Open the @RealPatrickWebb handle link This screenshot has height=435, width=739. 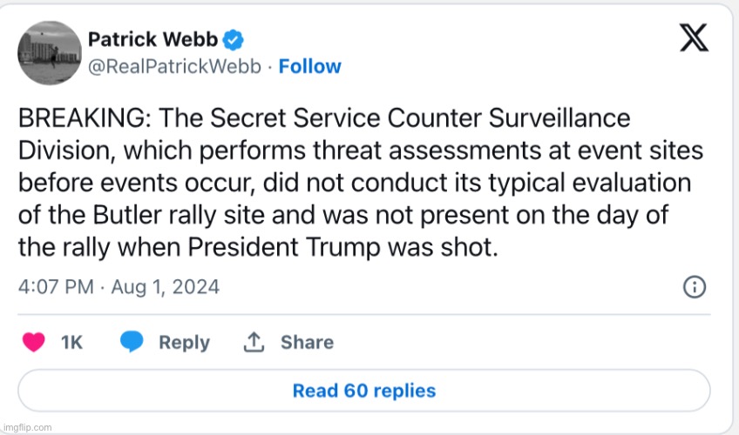coord(174,67)
